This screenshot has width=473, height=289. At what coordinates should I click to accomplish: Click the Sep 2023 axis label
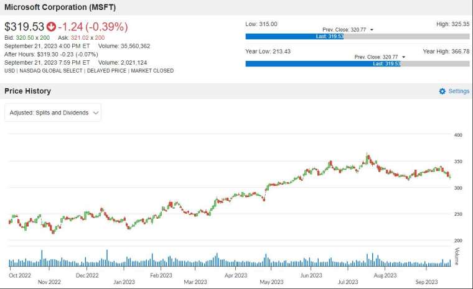(x=426, y=282)
